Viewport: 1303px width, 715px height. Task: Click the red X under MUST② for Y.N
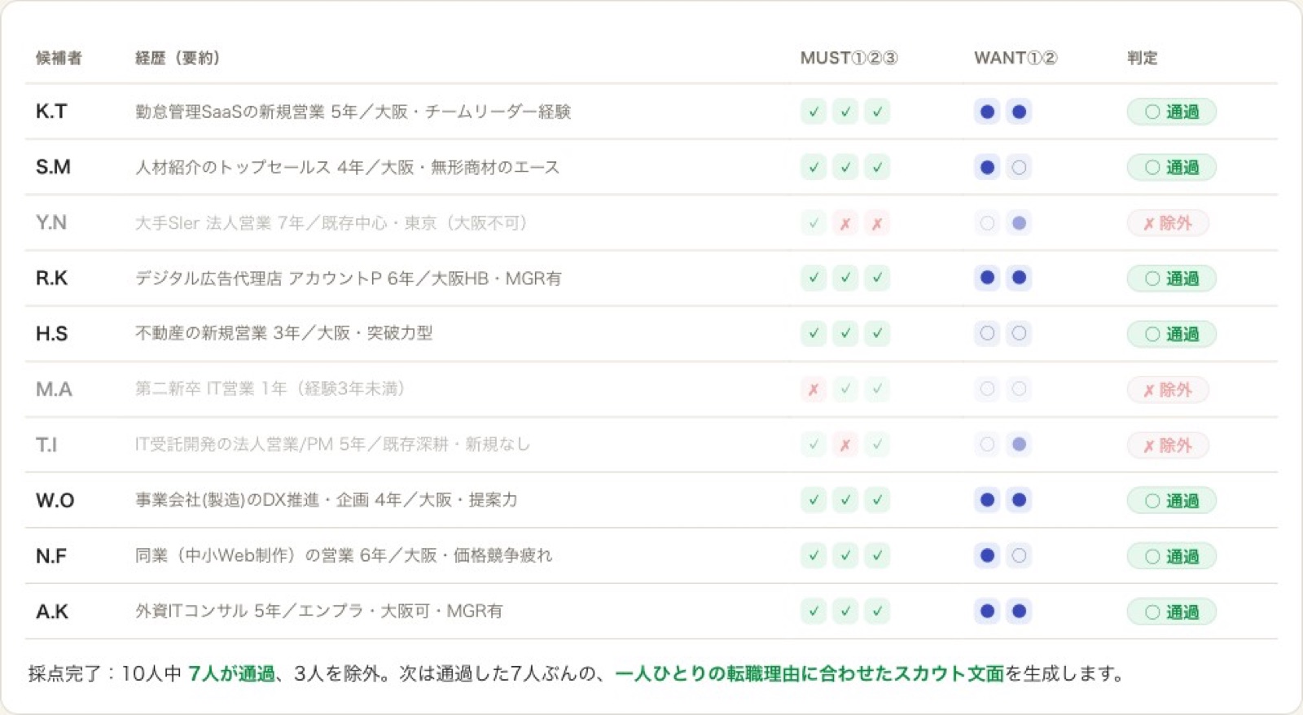[x=845, y=223]
